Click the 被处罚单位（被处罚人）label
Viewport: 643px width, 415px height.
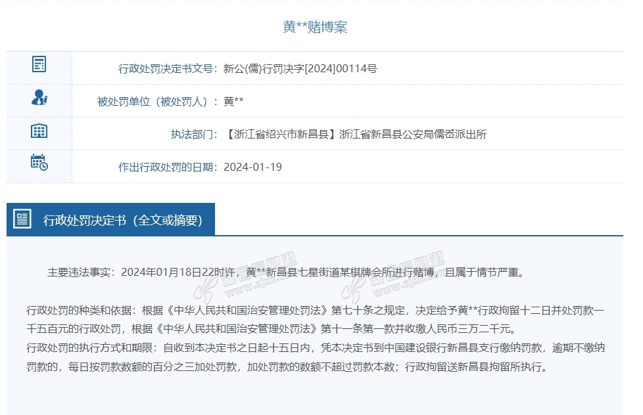(x=158, y=101)
